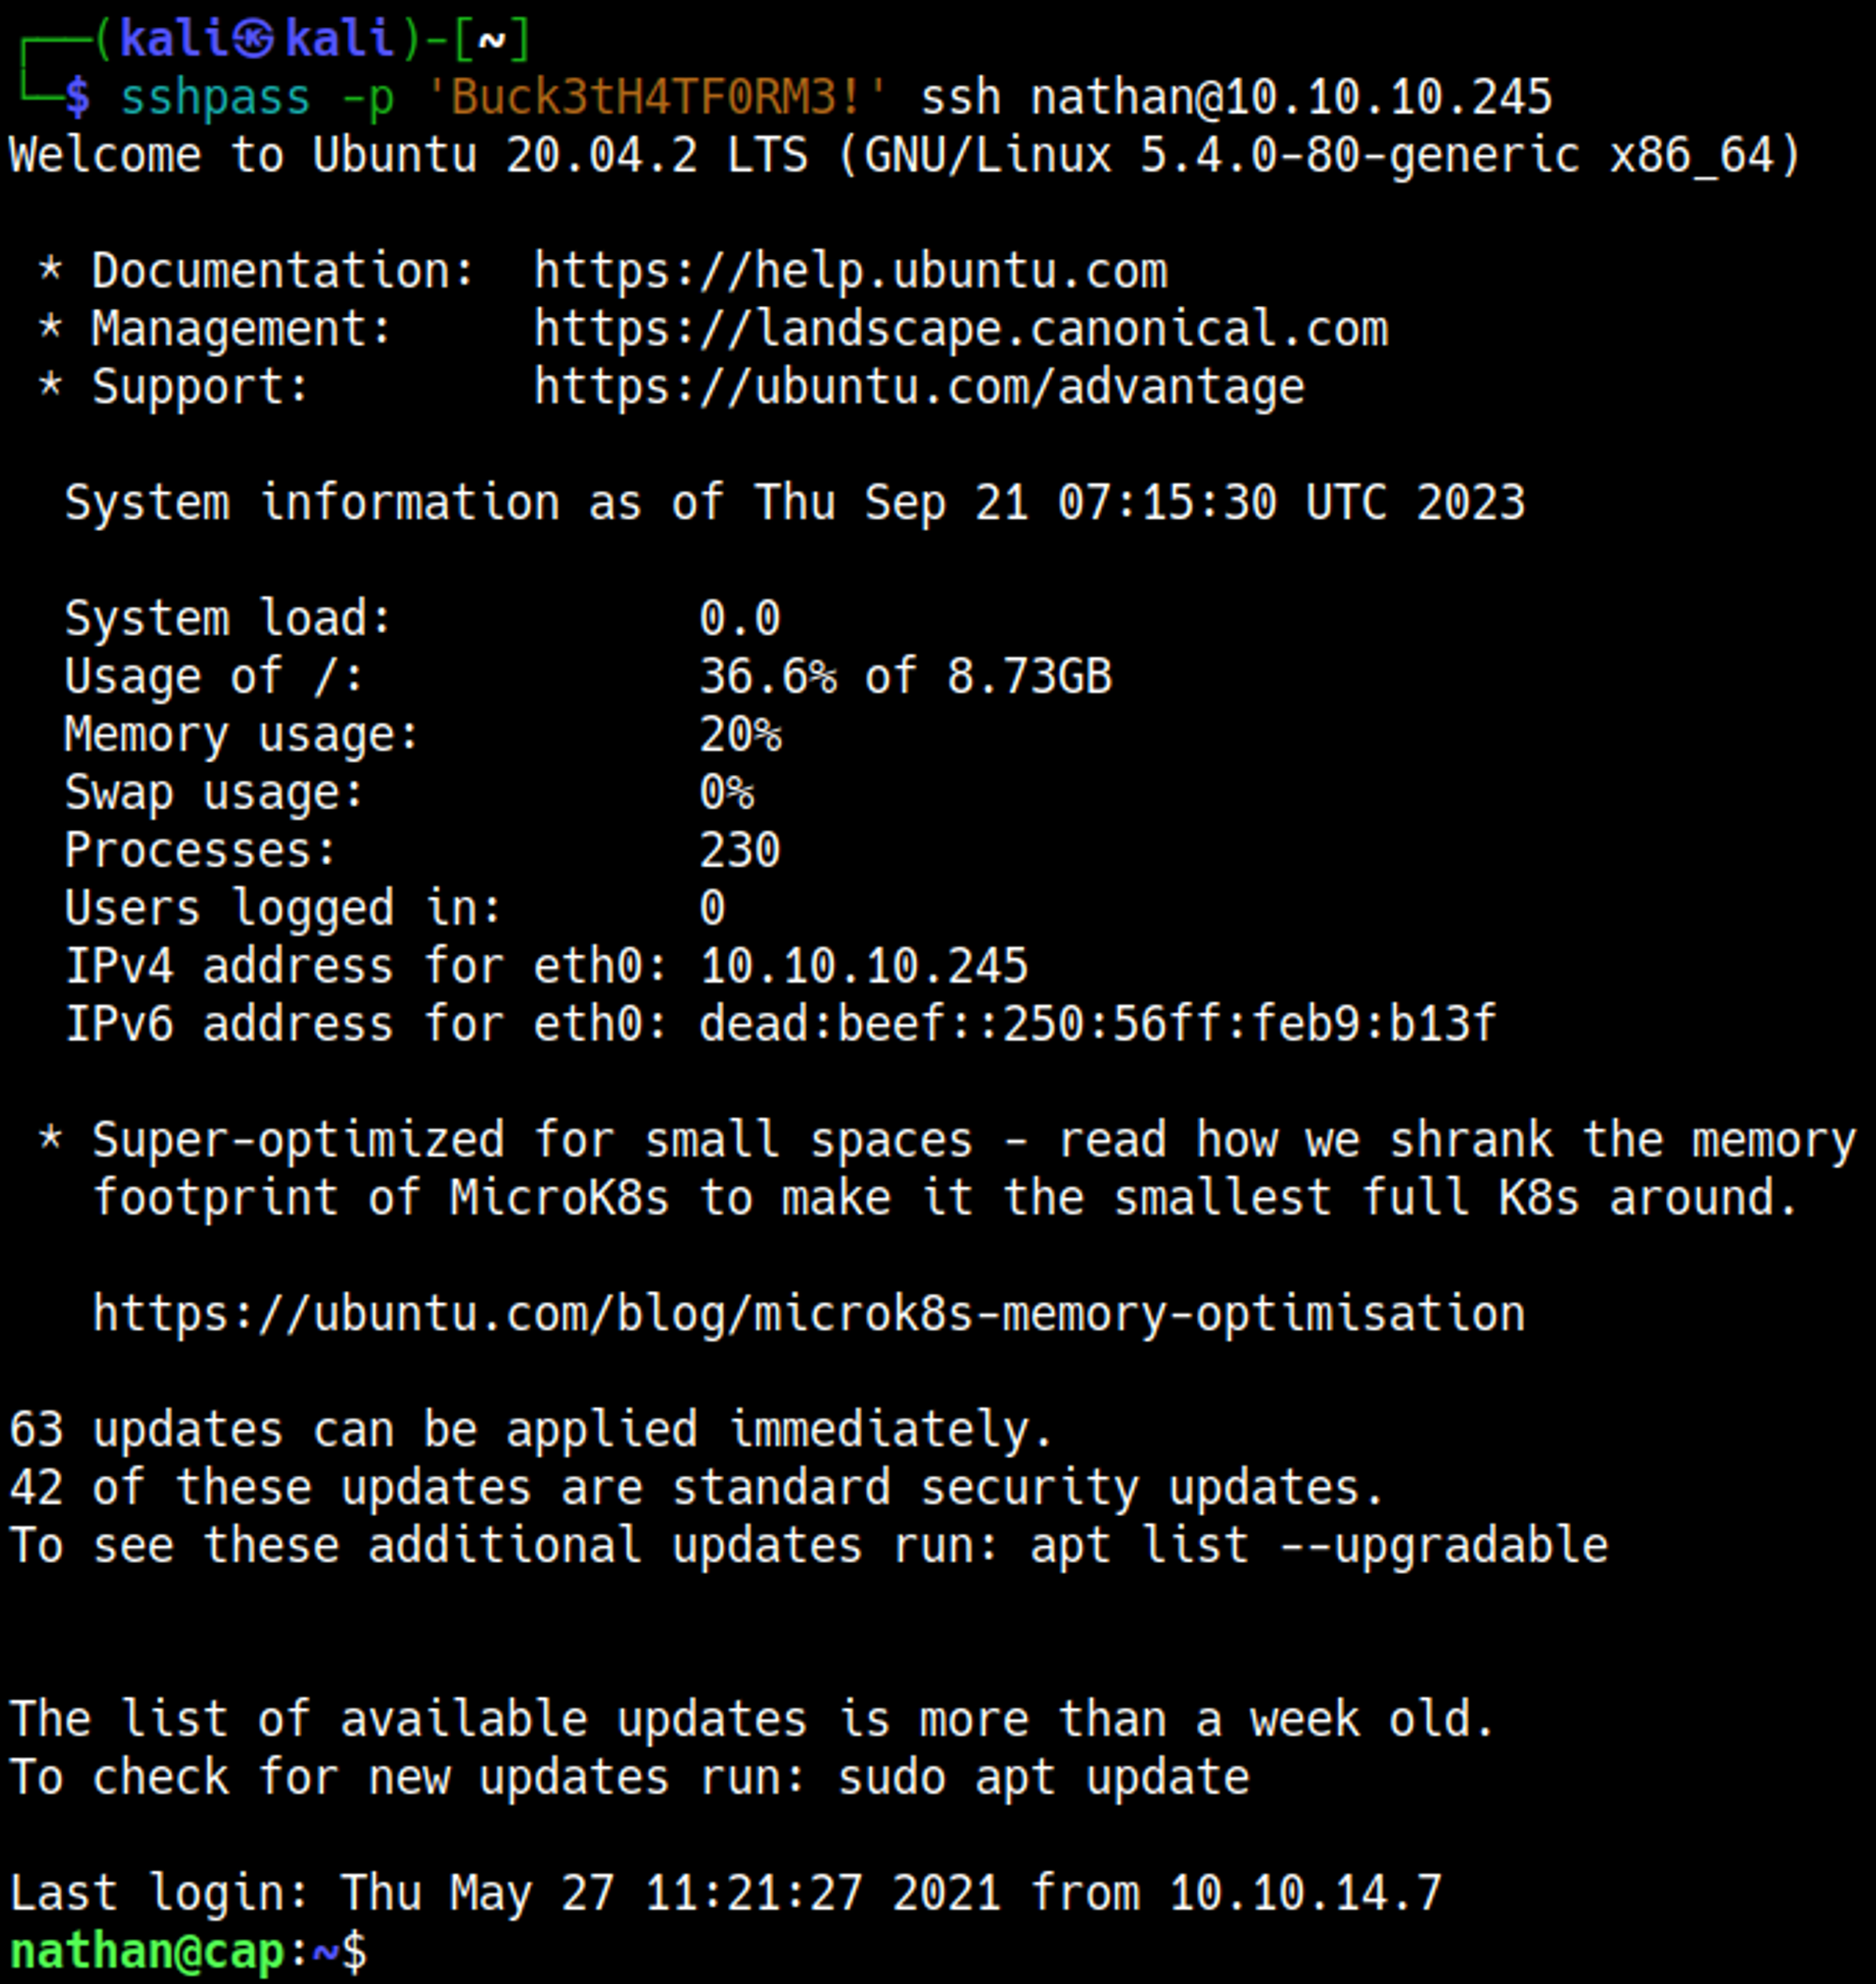Click the "apt list --upgradable" command text
The width and height of the screenshot is (1876, 1984).
point(1318,1546)
